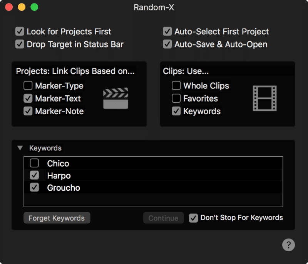Enable the Chico keyword checkbox
Viewport: 308px width, 264px height.
pos(34,163)
